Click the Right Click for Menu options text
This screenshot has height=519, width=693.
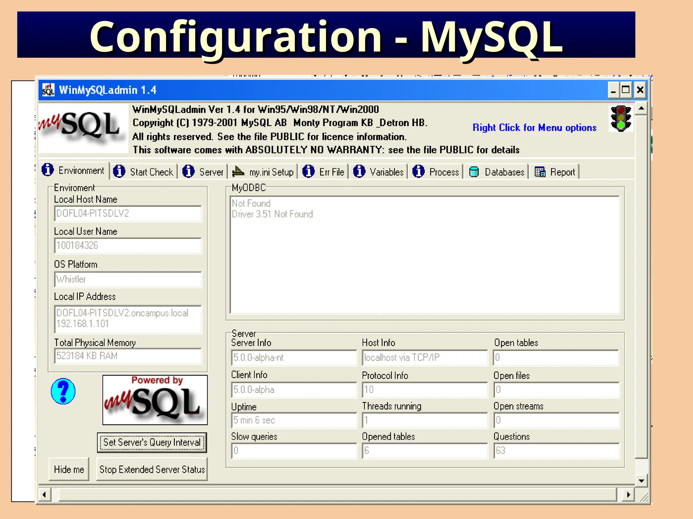point(534,127)
